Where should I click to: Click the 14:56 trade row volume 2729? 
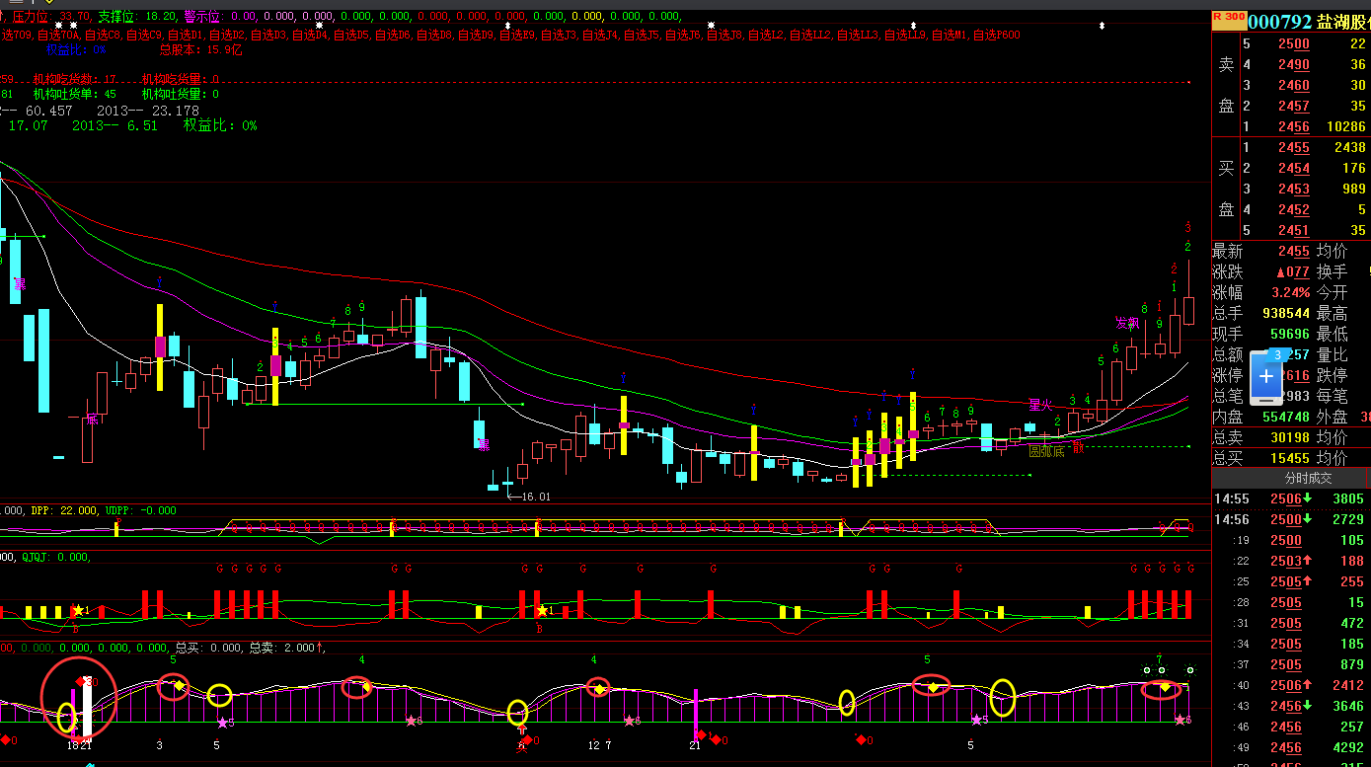point(1348,519)
